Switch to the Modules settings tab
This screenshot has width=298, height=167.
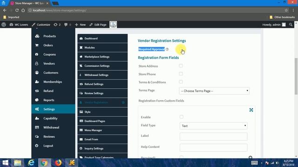click(102, 47)
